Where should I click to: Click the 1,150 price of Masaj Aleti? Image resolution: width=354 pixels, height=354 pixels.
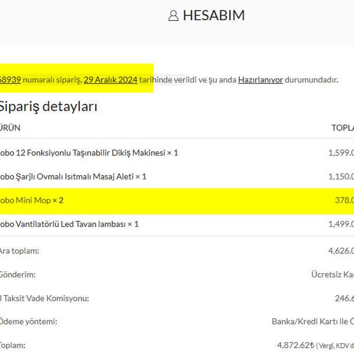coord(341,177)
